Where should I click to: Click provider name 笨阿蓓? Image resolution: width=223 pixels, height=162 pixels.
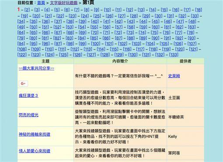(174, 153)
